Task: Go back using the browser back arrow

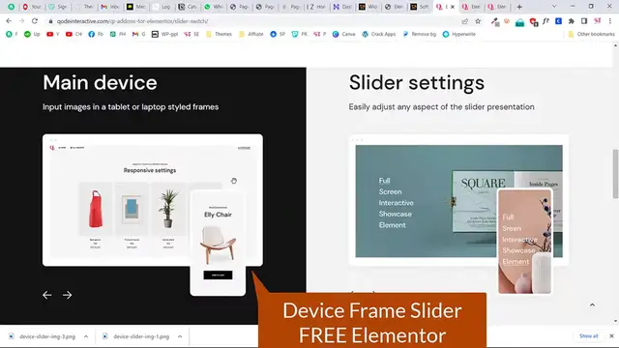Action: (9, 21)
